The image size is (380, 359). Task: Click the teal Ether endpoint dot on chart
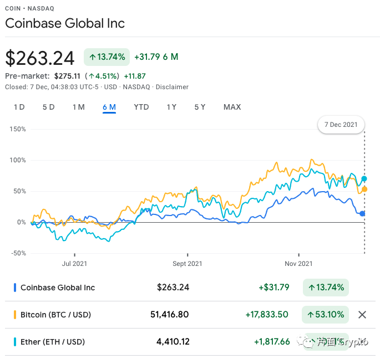364,178
